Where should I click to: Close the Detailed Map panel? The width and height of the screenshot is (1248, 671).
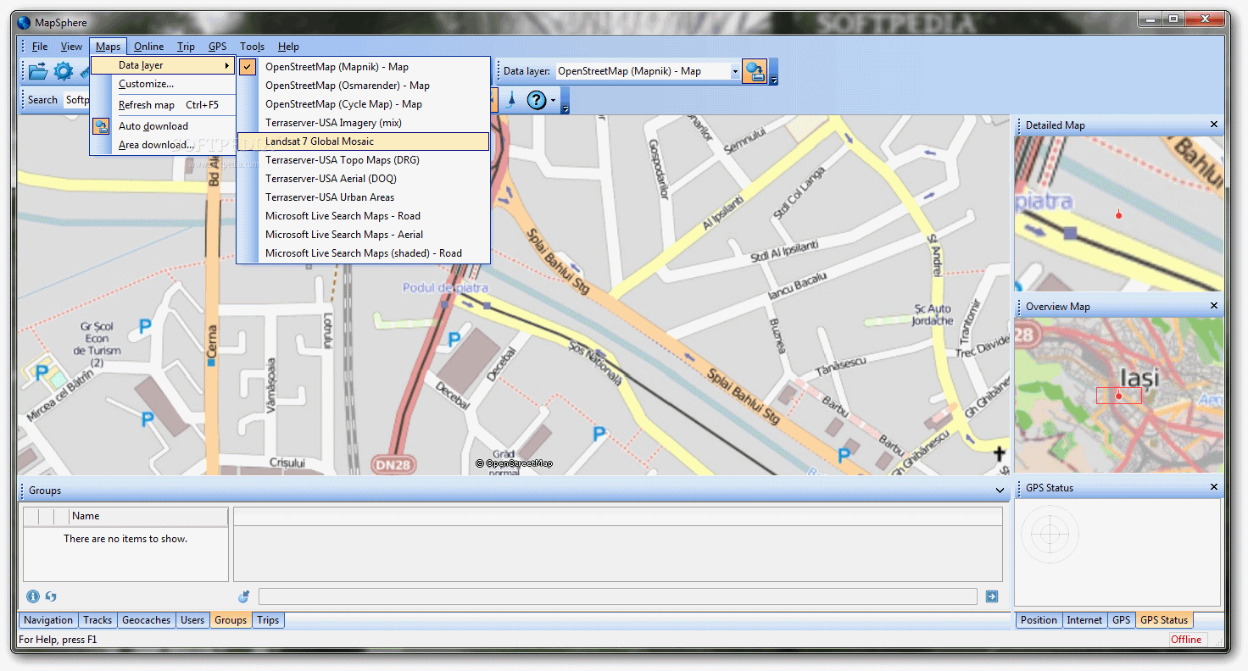tap(1213, 125)
